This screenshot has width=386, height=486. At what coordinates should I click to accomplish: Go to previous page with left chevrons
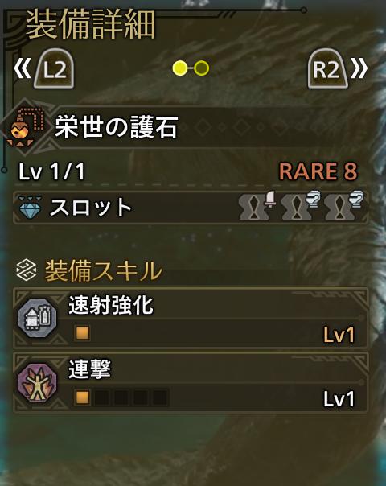pos(23,69)
